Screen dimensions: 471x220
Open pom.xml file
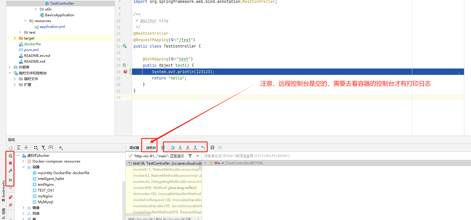point(31,50)
